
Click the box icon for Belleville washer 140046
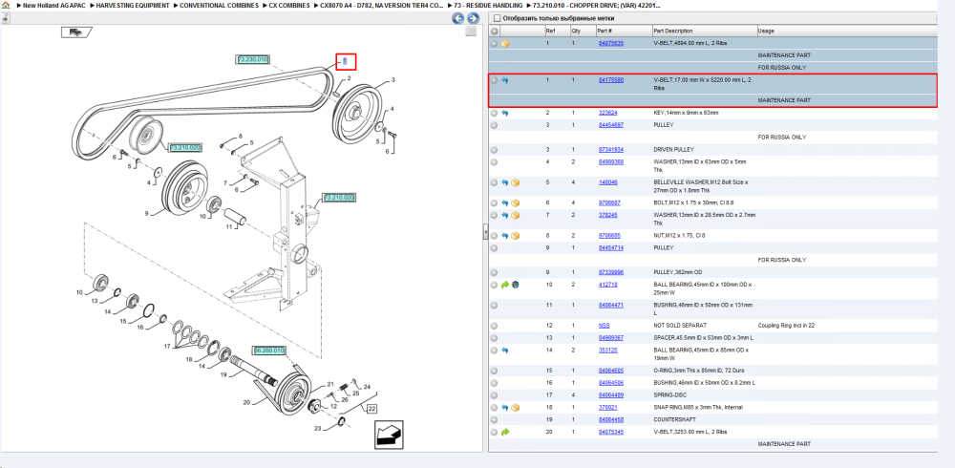[516, 182]
